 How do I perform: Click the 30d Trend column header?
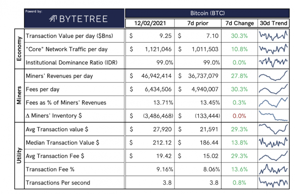(273, 23)
